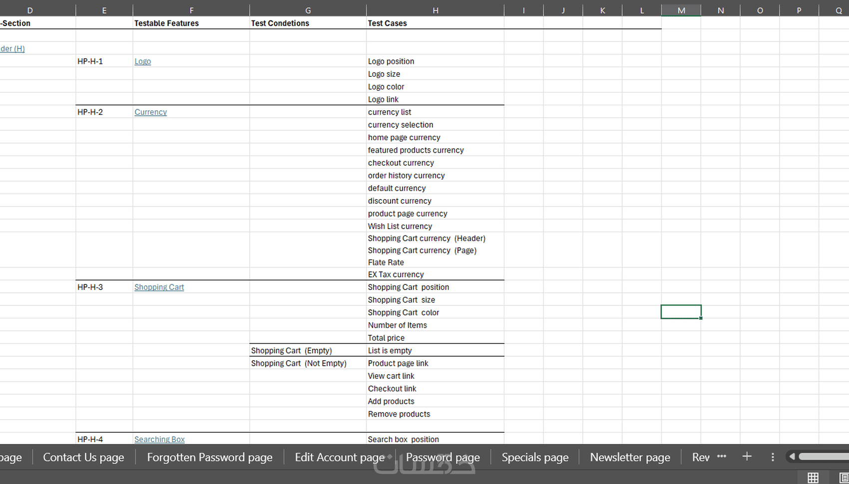Click the "currency list" cell
Viewport: 849px width, 484px height.
[x=435, y=112]
